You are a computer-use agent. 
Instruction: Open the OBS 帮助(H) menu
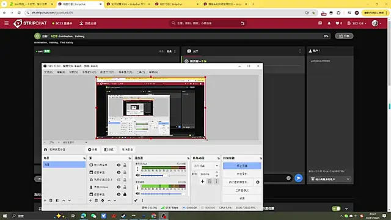(153, 72)
